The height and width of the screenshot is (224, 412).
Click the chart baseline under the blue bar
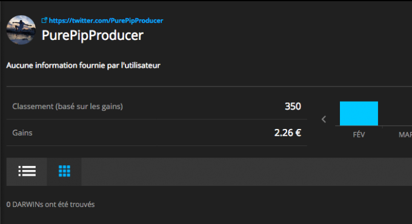pos(359,126)
